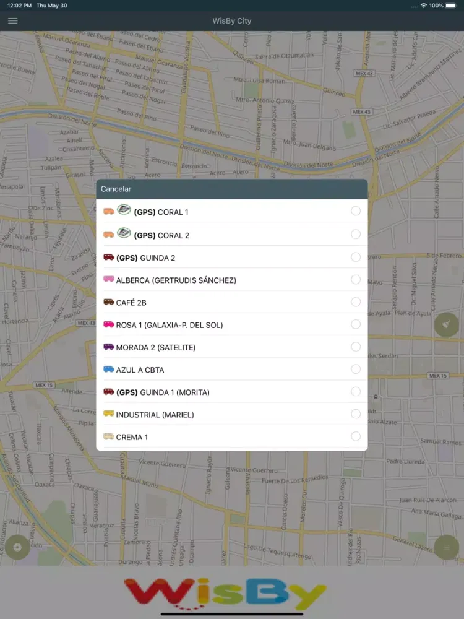Click the (GPS) CORAL 2 route label
Viewport: 464px width, 619px height.
161,236
